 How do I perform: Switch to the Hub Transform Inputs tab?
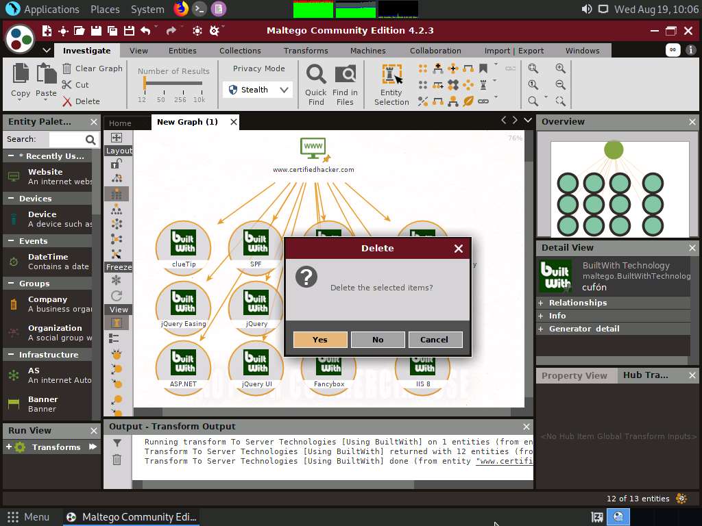point(646,375)
